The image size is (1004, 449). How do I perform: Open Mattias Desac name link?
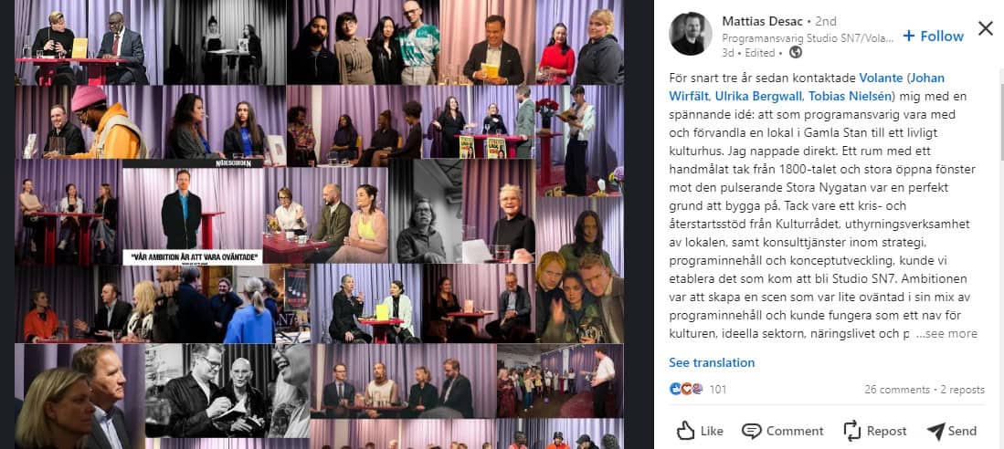click(x=759, y=21)
